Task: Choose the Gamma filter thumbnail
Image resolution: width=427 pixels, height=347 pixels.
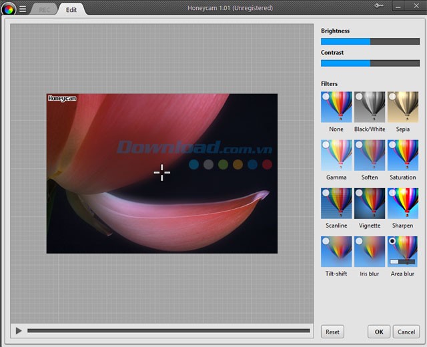Action: click(x=336, y=155)
